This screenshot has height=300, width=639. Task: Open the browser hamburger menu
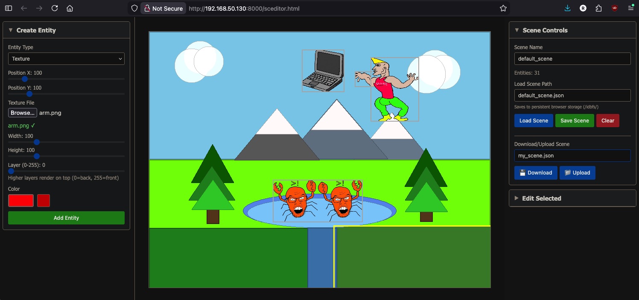[x=630, y=8]
